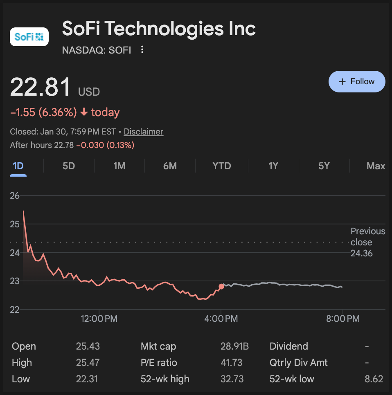Click the SoFi logo icon
Viewport: 392px width, 395px height.
[29, 37]
